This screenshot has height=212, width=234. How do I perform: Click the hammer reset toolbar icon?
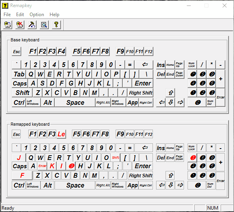(32, 25)
